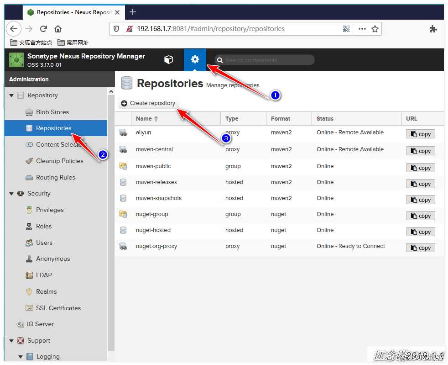Viewport: 448px width, 365px height.
Task: Copy the nuget-group repository URL
Action: [421, 216]
